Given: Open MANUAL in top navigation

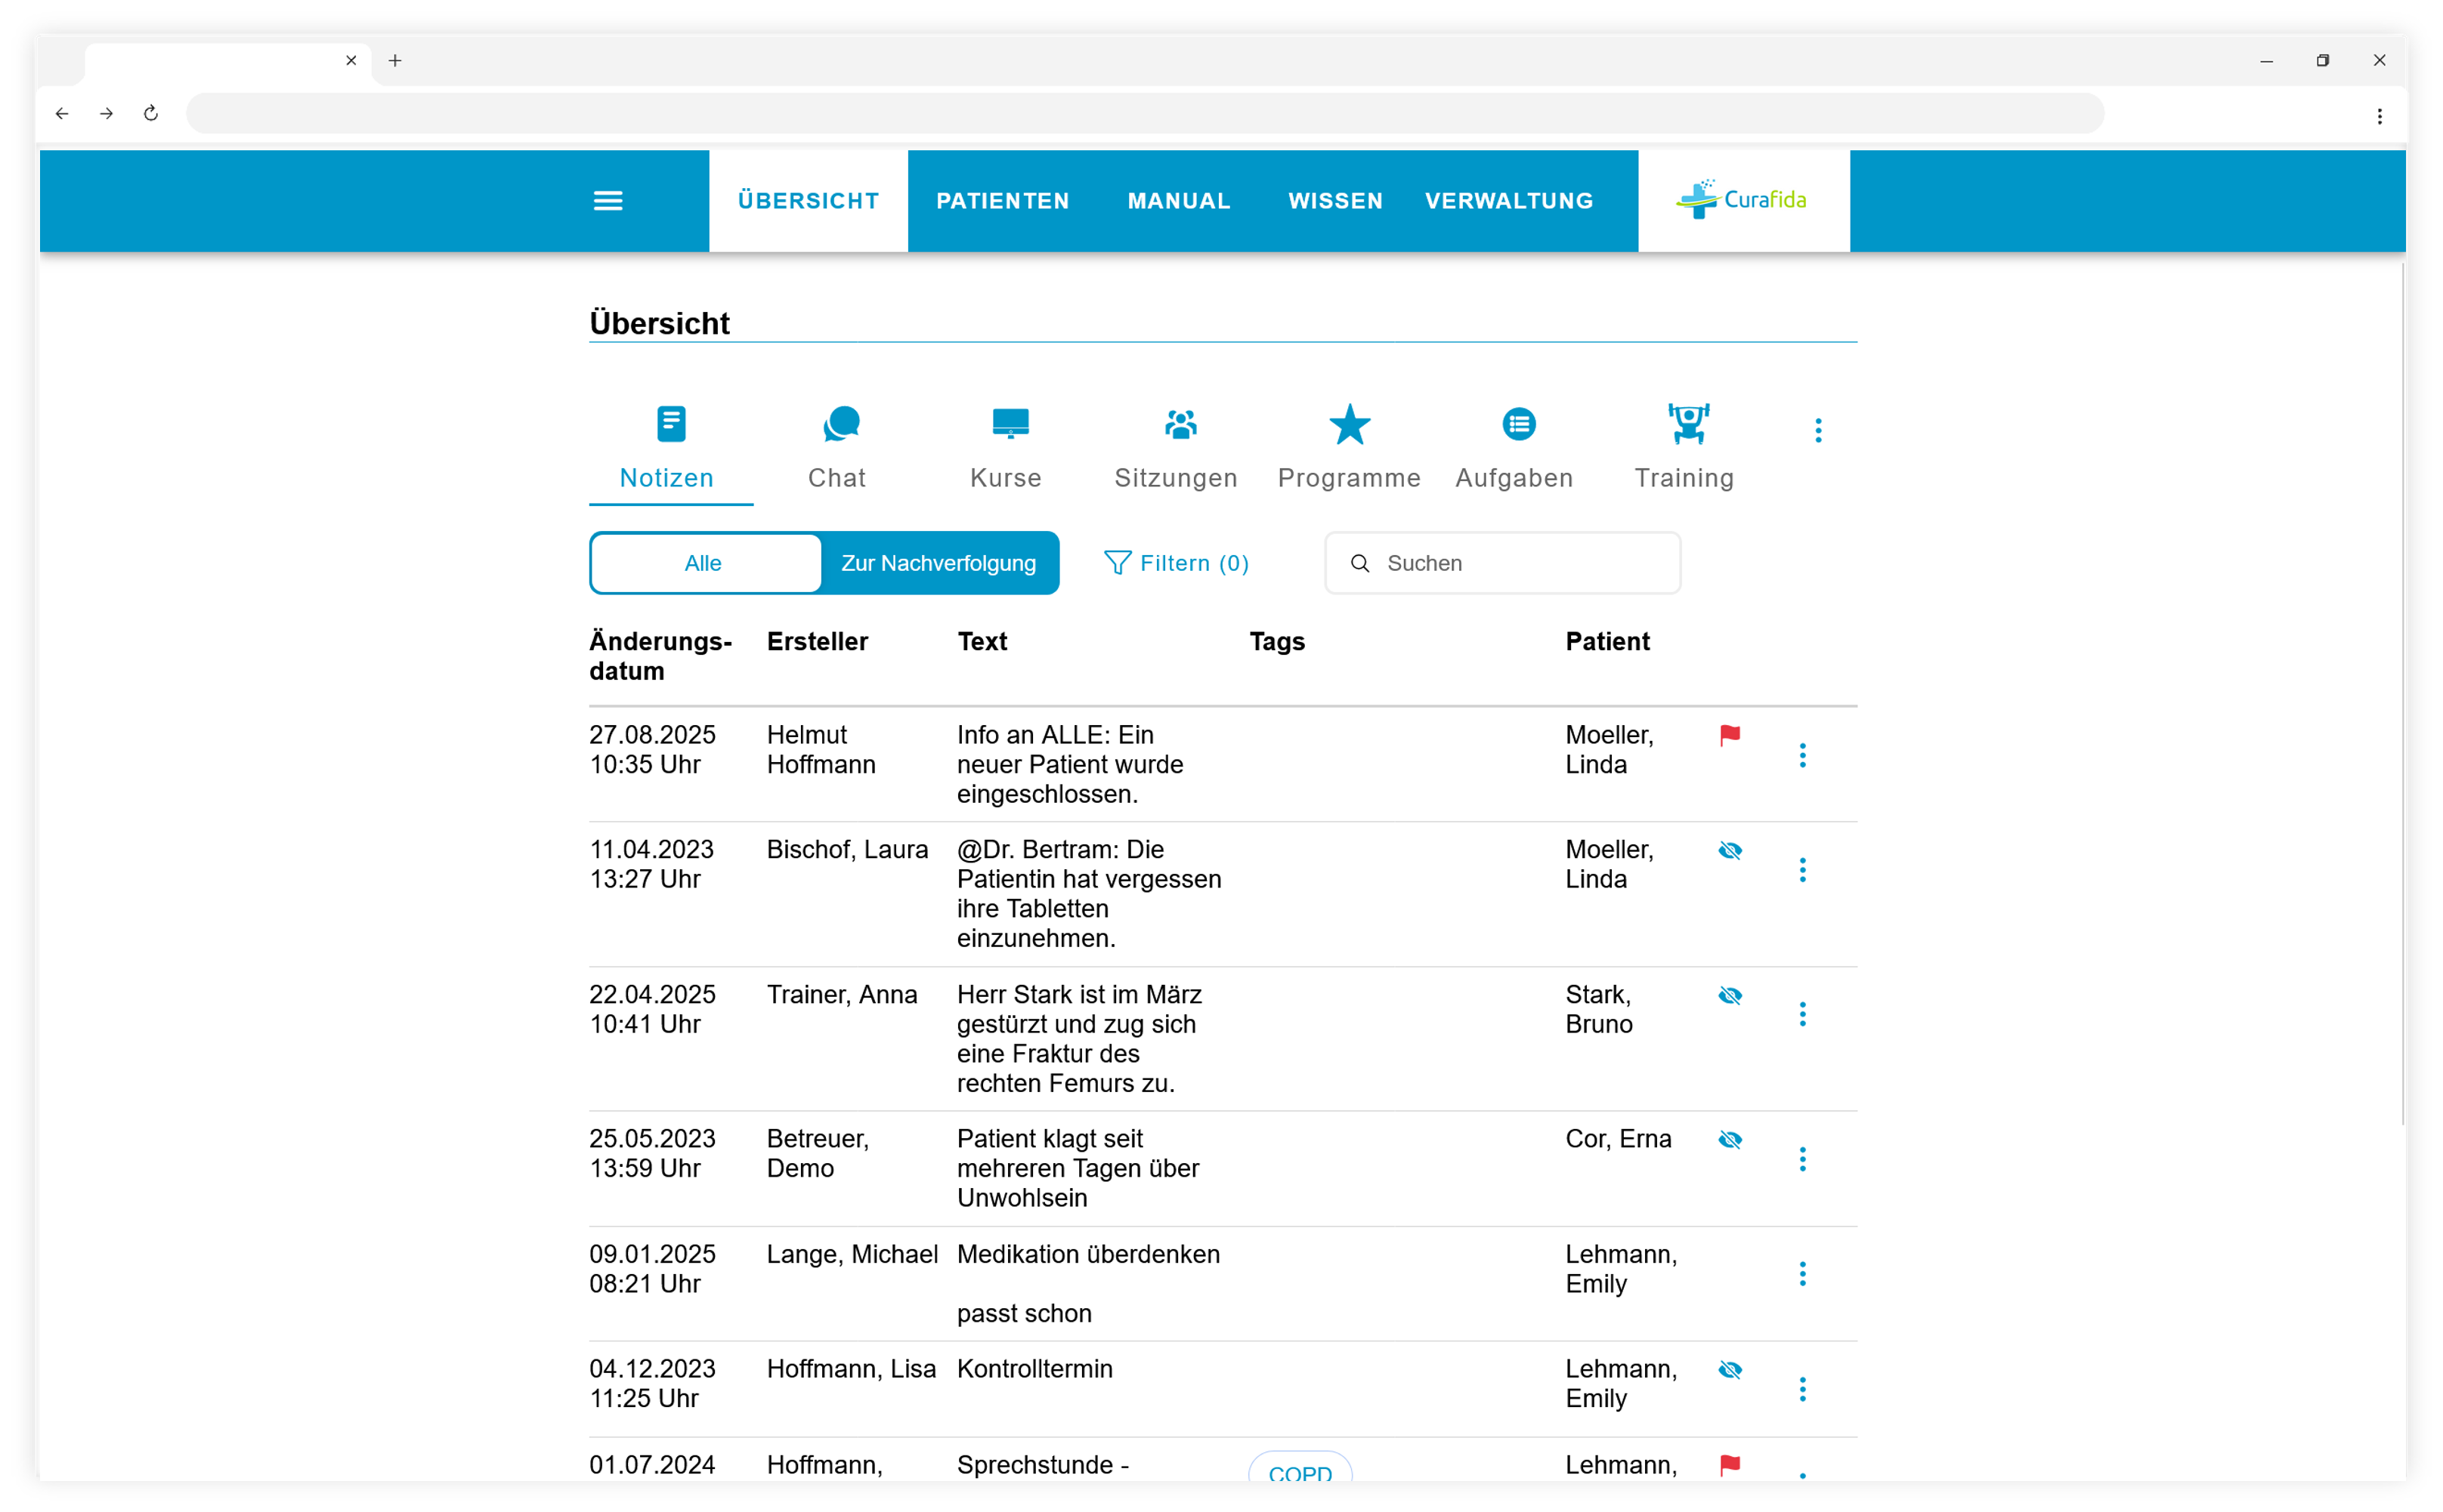Looking at the screenshot, I should 1179,201.
